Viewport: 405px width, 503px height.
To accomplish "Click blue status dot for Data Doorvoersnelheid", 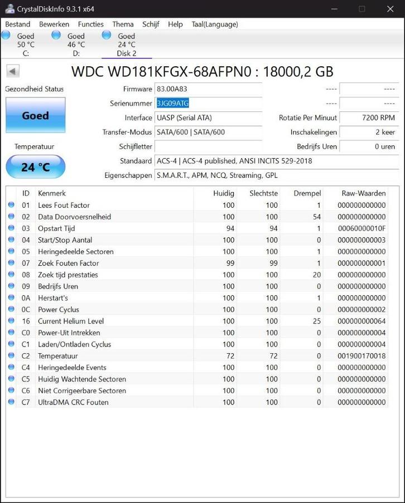I will tap(11, 216).
